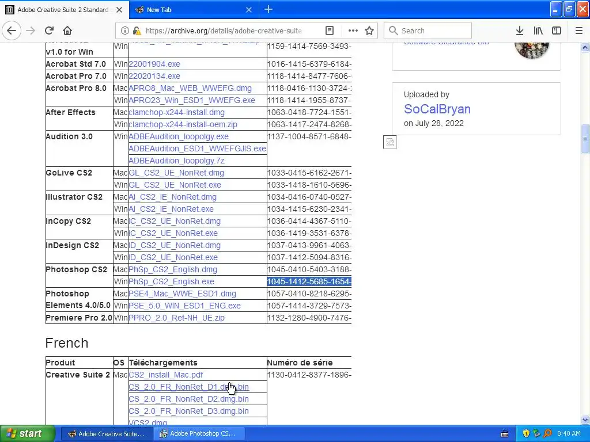Open APRO8_Mac_WEB_WWEFG.dmg link
Screen dimensions: 590x442
190,88
